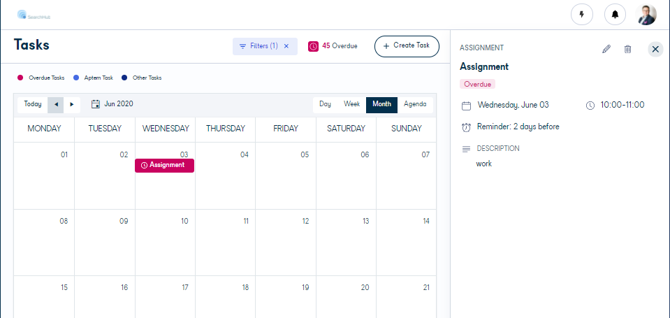Click the overdue clock icon

313,46
